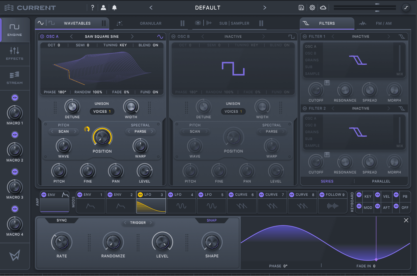Adjust the LFO RATE knob
This screenshot has height=276, width=417.
(62, 242)
